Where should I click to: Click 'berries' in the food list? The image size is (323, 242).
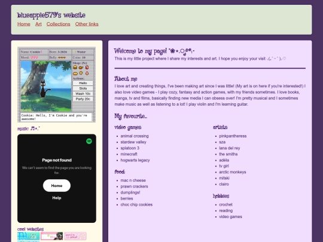click(x=127, y=198)
